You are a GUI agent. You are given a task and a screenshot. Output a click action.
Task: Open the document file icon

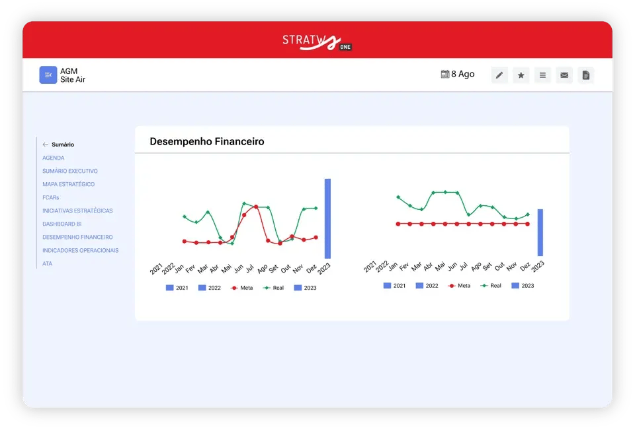pos(585,75)
